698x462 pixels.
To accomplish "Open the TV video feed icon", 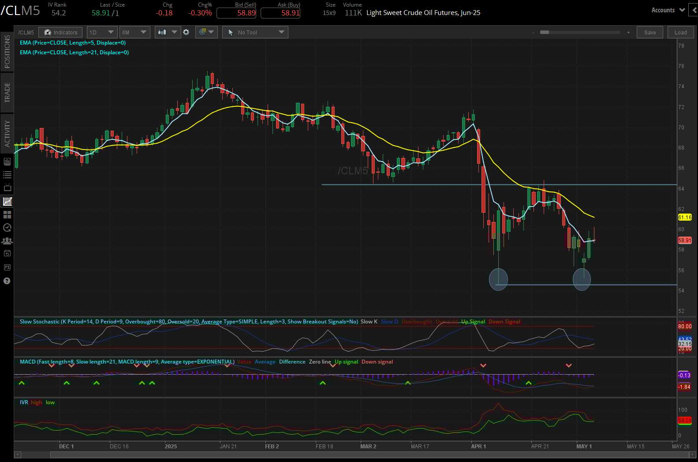I will tap(7, 188).
